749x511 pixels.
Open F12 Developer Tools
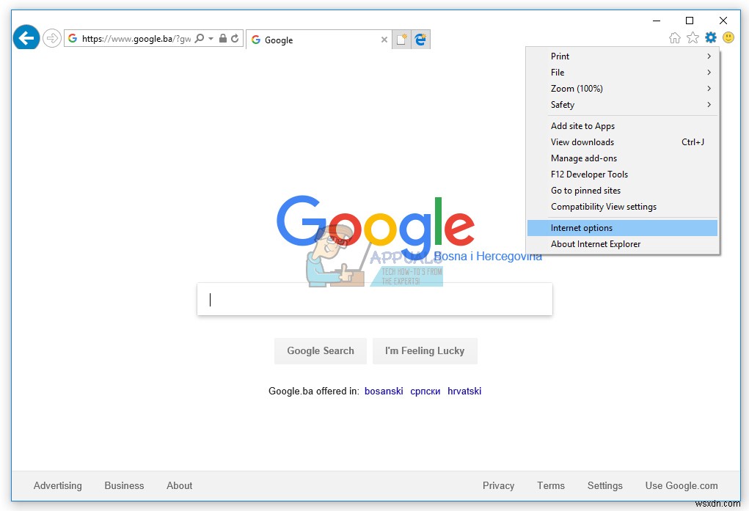pyautogui.click(x=589, y=174)
